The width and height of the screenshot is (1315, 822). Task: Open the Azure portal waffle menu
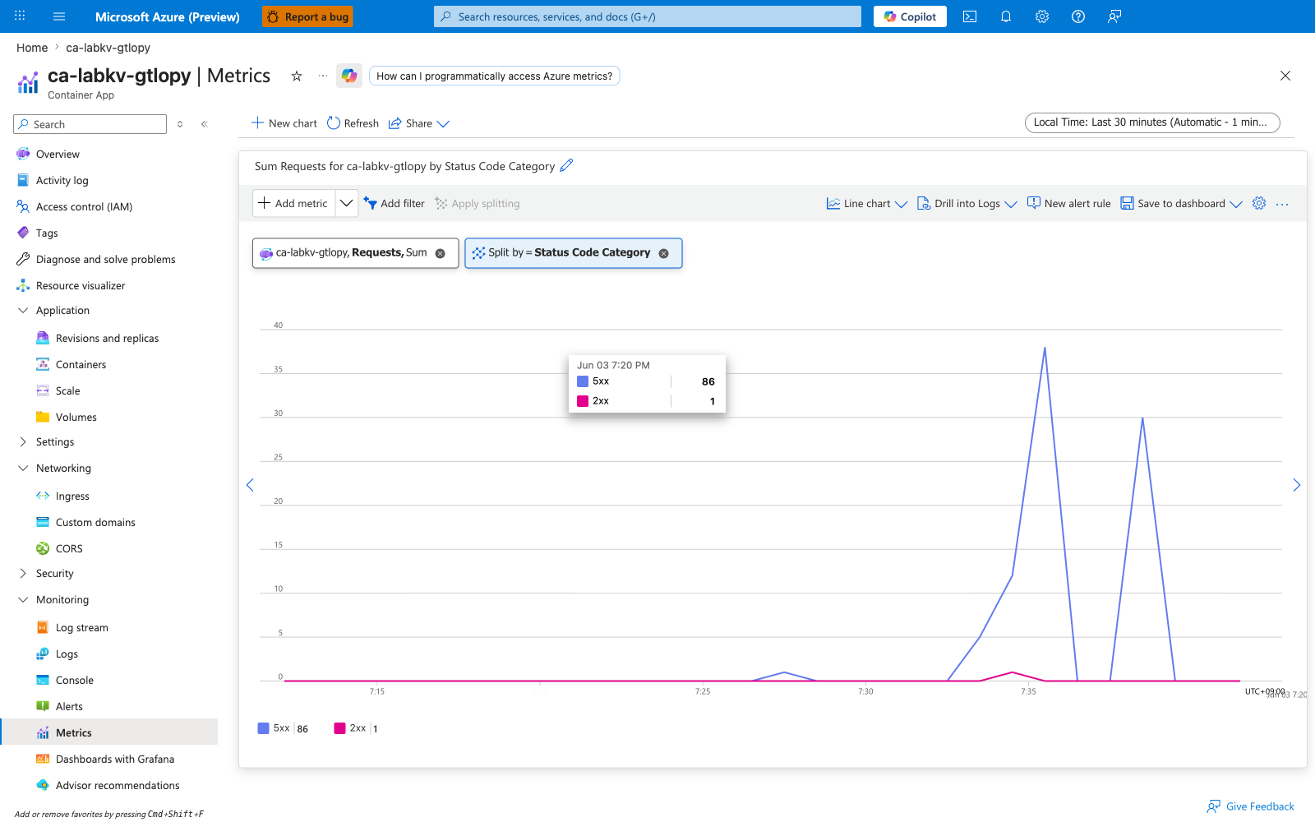[x=20, y=16]
